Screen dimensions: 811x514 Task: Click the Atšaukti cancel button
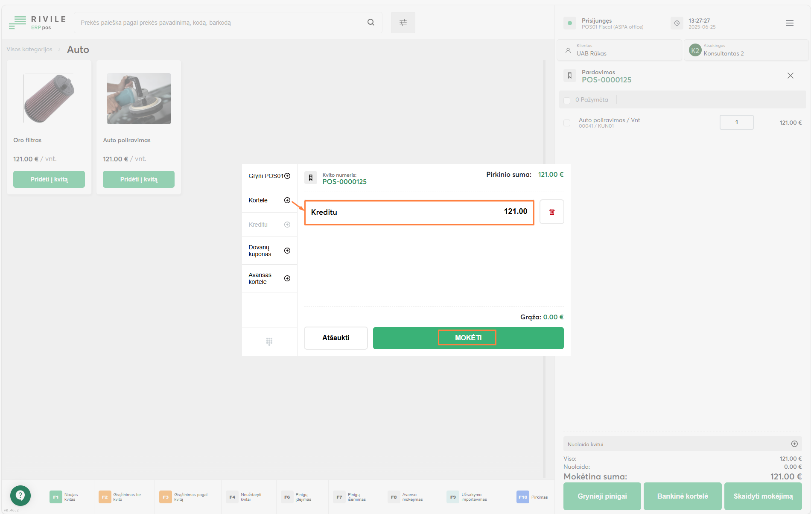click(x=335, y=338)
